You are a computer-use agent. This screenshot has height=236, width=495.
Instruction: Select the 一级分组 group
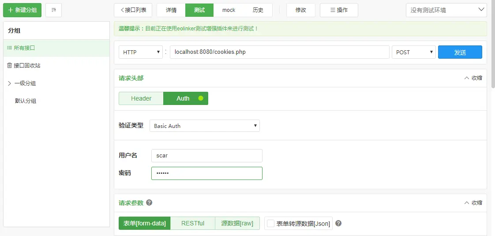click(x=25, y=83)
